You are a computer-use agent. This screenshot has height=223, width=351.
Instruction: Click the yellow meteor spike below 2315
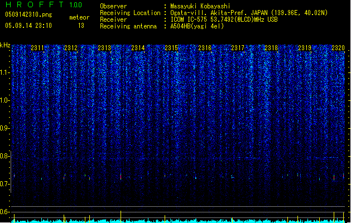(165, 219)
